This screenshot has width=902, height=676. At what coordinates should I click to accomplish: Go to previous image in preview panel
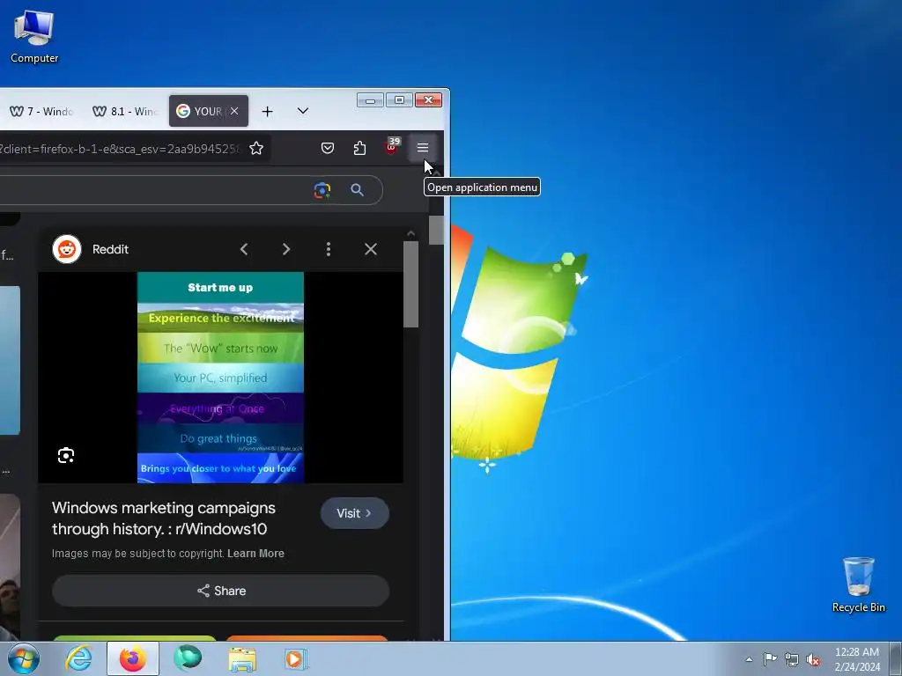[x=244, y=249]
